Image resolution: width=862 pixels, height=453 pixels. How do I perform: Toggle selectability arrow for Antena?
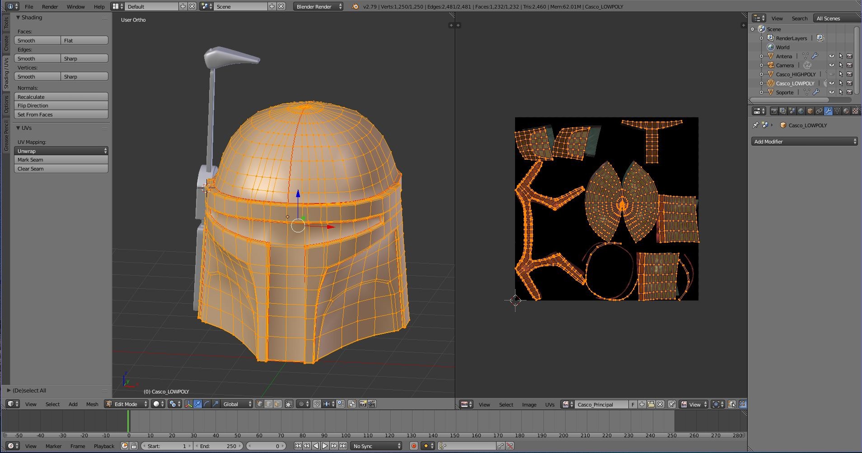(841, 56)
